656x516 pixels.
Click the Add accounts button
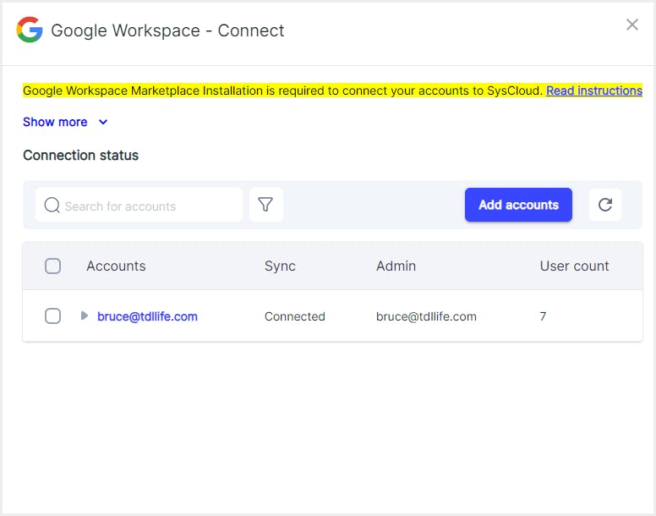(518, 205)
